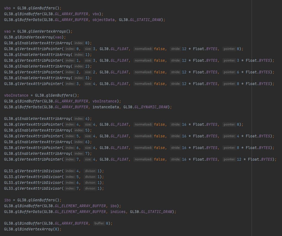
Task: Click glVertexAttribDivisor on the index 7 line
Action: click(38, 188)
